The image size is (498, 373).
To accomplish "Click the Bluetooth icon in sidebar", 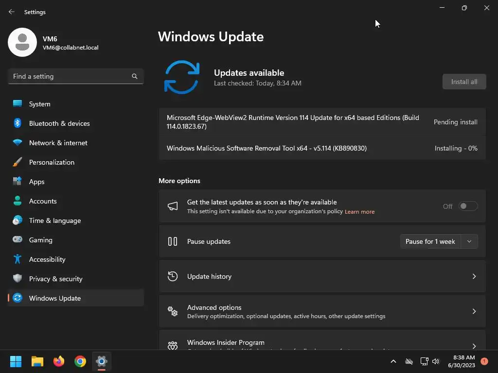I will (x=18, y=123).
